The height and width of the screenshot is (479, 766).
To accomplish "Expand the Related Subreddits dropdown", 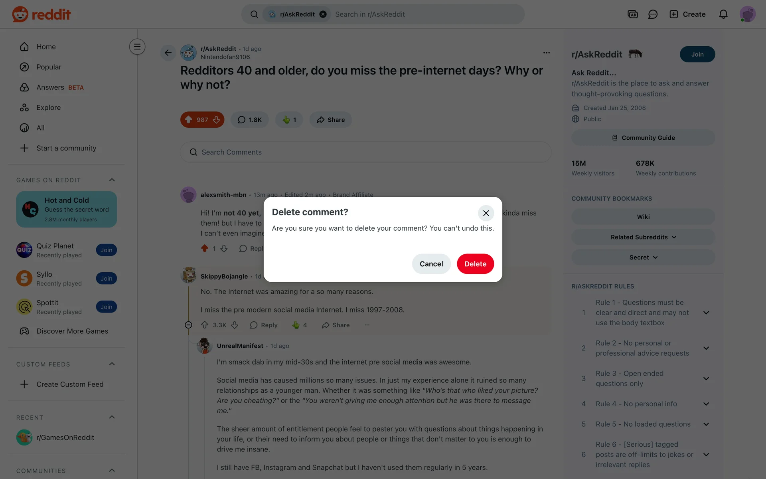I will 643,237.
